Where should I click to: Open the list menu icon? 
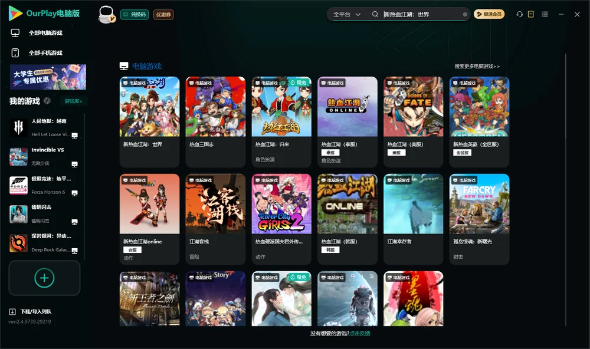click(545, 14)
